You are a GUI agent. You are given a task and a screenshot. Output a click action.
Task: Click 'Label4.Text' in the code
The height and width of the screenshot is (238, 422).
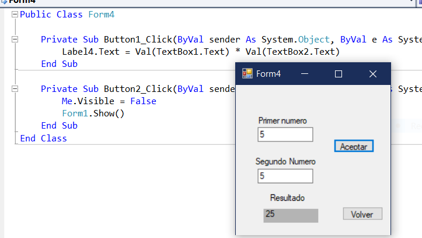pos(90,52)
